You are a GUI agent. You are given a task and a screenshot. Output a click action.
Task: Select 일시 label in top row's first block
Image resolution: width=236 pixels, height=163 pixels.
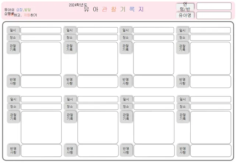coord(13,30)
